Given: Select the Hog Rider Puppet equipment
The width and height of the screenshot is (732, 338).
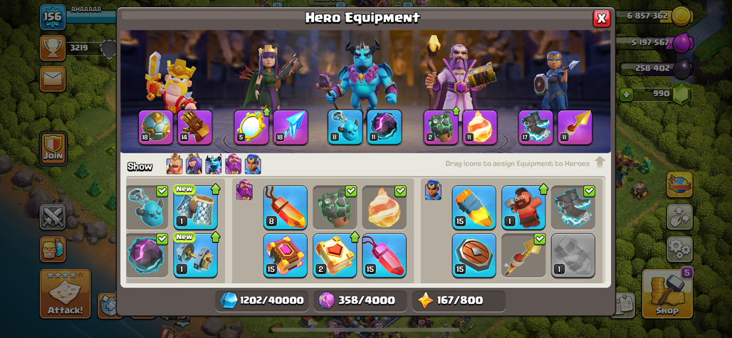Looking at the screenshot, I should click(x=523, y=208).
